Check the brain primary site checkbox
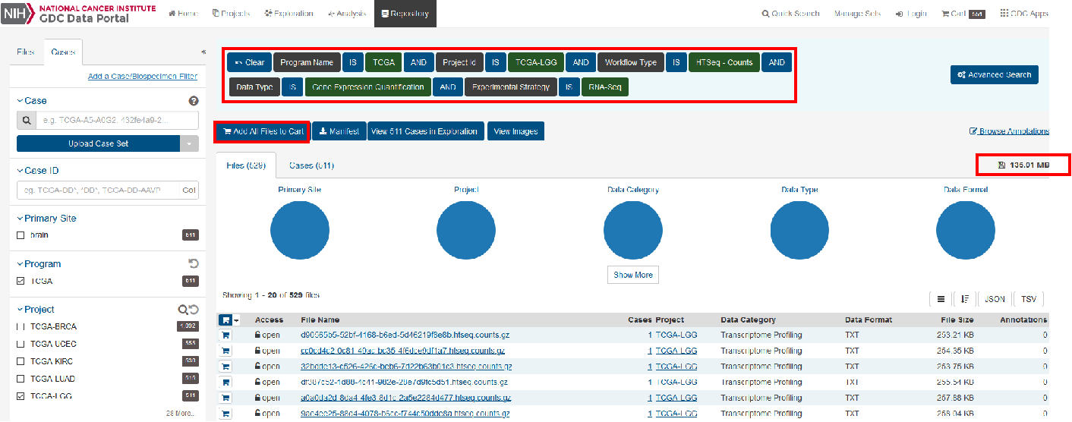Screen dimensions: 1072x422 tap(20, 235)
